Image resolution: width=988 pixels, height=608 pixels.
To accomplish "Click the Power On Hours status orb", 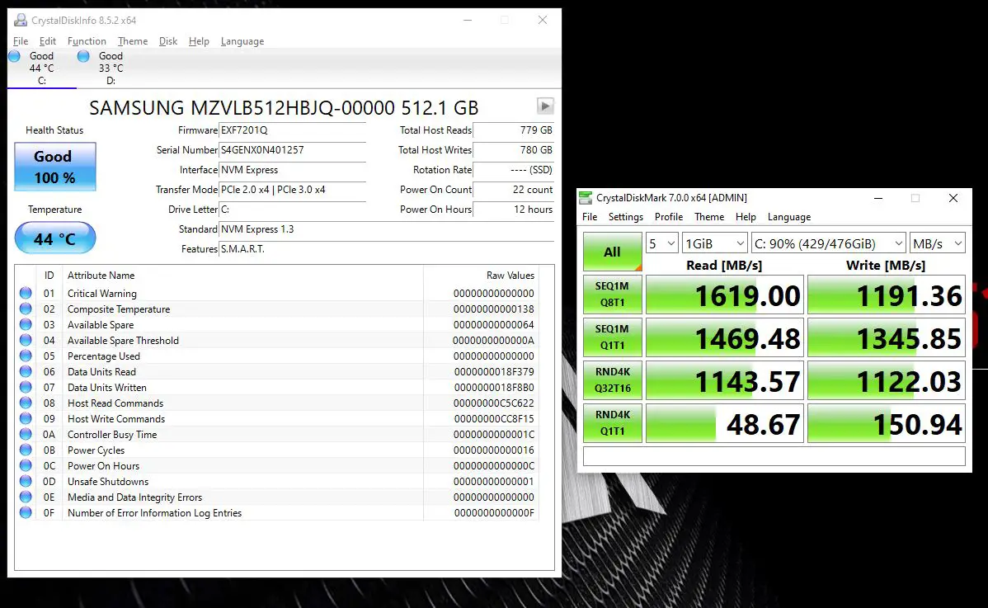I will tap(26, 465).
